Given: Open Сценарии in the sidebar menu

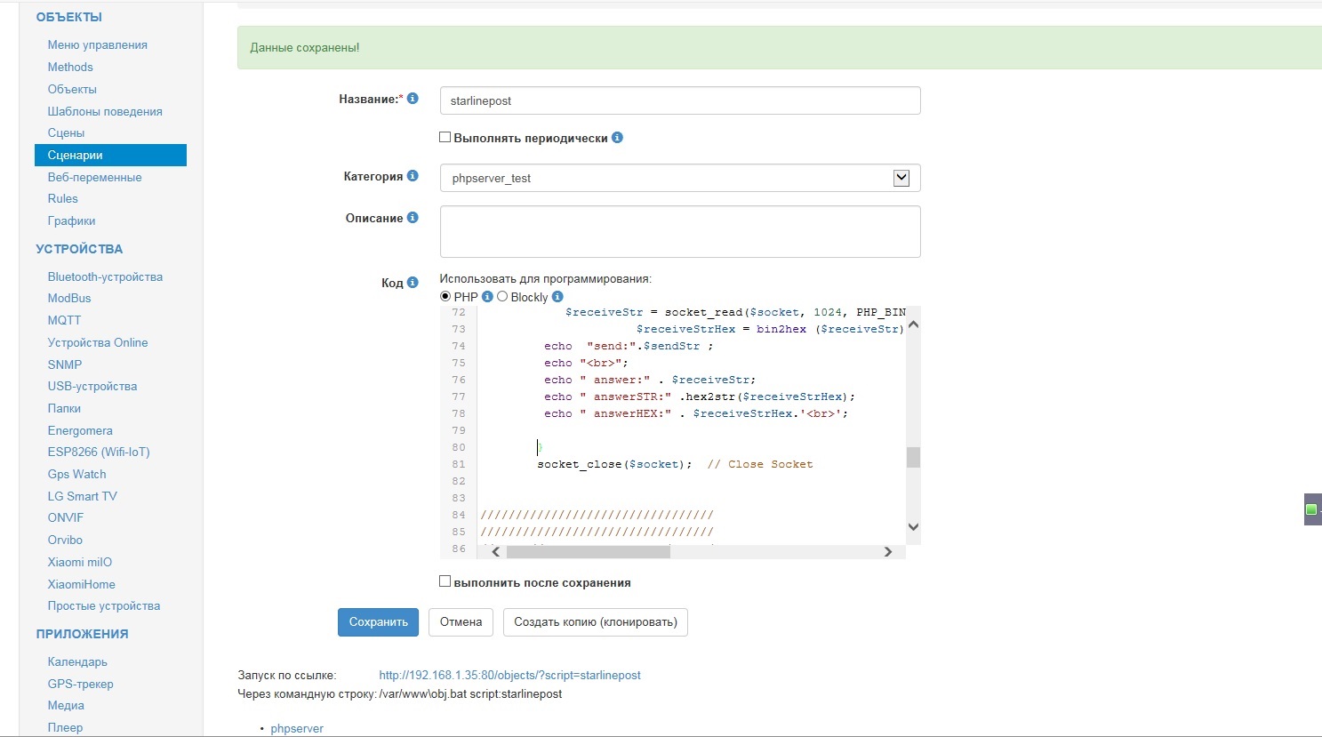Looking at the screenshot, I should [76, 156].
